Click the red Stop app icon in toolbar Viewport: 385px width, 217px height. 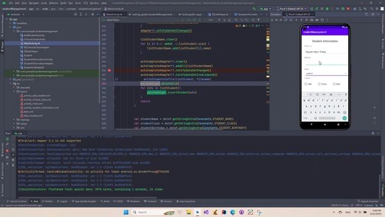pos(348,9)
